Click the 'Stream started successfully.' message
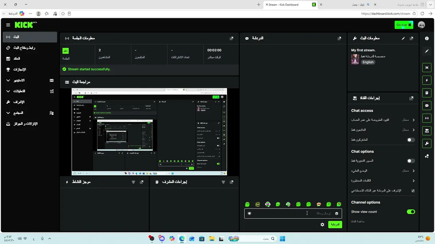Image resolution: width=435 pixels, height=244 pixels. (x=89, y=69)
